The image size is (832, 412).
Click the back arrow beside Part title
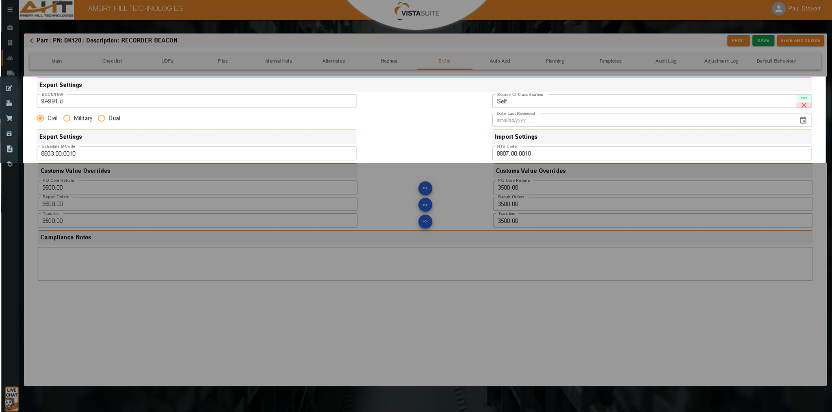31,41
